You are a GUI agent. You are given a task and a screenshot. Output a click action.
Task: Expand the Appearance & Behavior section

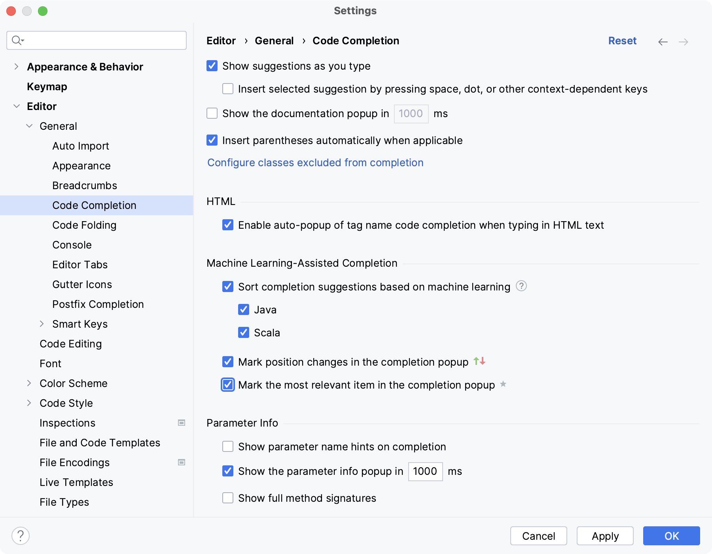coord(16,66)
